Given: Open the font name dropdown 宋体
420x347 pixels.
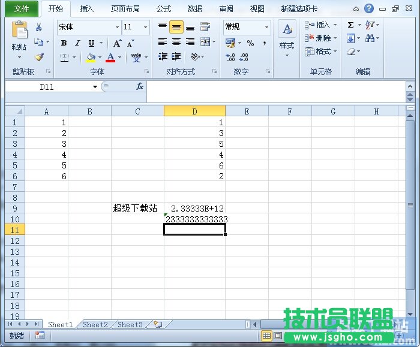Looking at the screenshot, I should 117,27.
